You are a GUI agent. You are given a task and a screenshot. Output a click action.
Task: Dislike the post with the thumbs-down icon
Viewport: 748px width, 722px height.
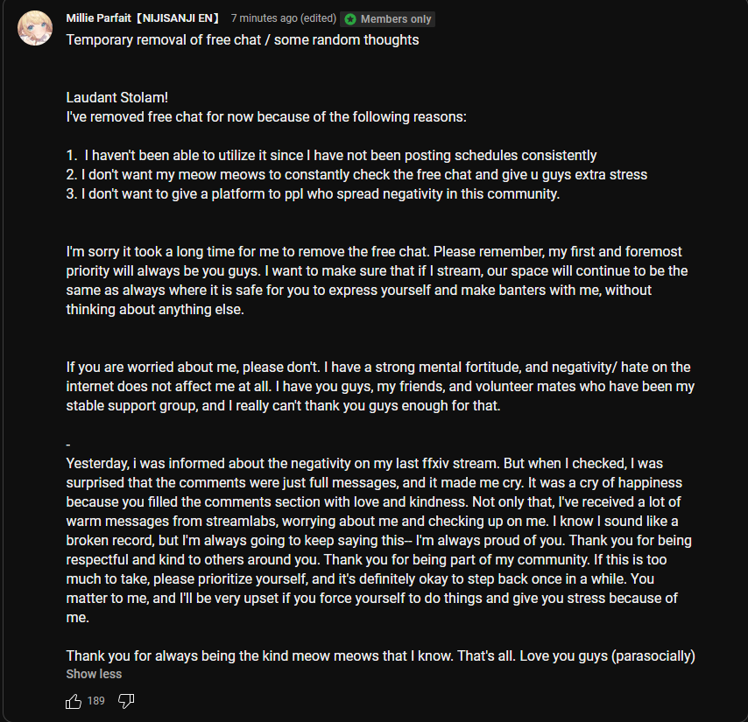[x=126, y=701]
